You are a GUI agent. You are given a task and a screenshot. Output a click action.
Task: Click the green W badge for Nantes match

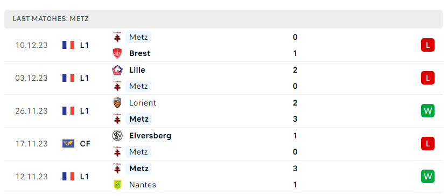tap(428, 176)
